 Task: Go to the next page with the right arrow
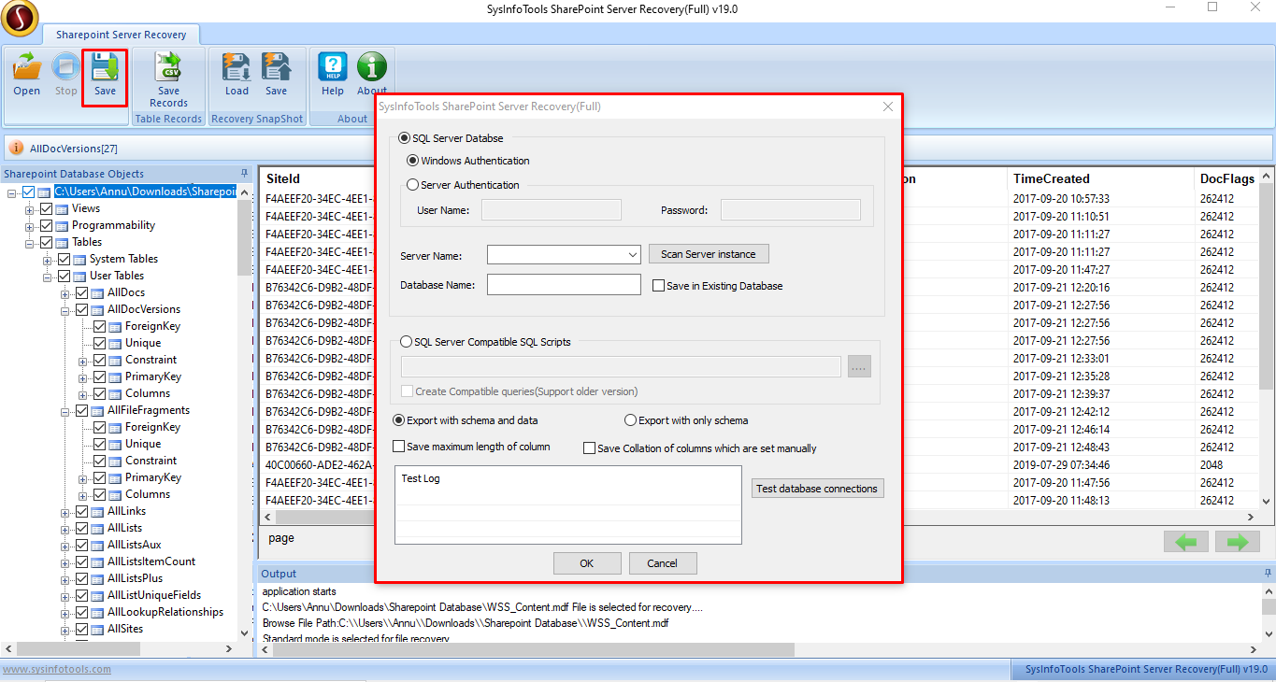coord(1238,542)
